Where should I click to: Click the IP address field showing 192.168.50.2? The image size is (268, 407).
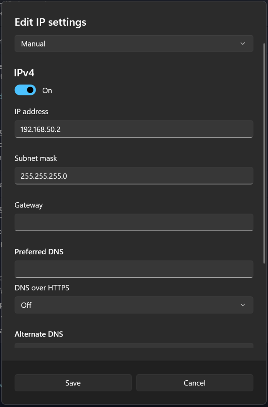click(x=133, y=129)
